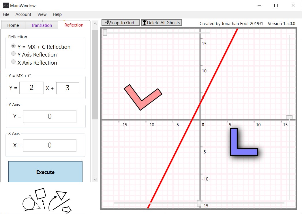Image resolution: width=302 pixels, height=214 pixels.
Task: Minimize the MainWindow window
Action: 259,5
